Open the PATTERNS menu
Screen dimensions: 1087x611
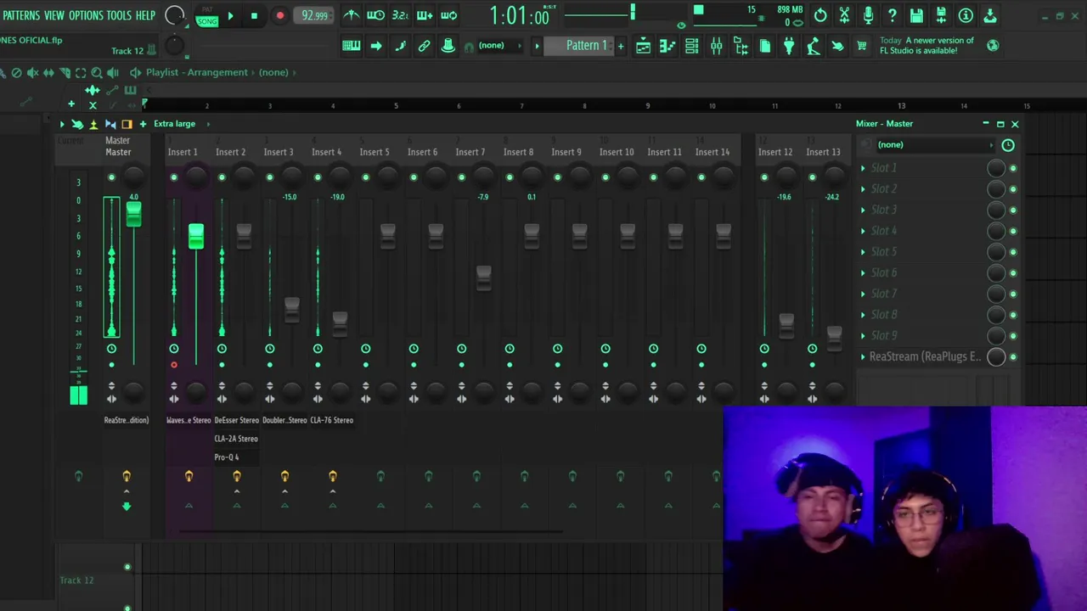pos(21,15)
